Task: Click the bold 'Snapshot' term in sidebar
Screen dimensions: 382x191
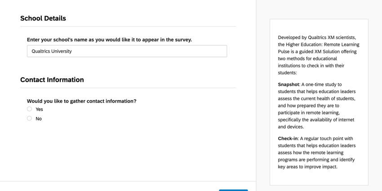Action: coord(288,84)
